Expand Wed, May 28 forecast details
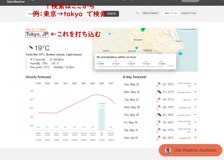 point(195,107)
